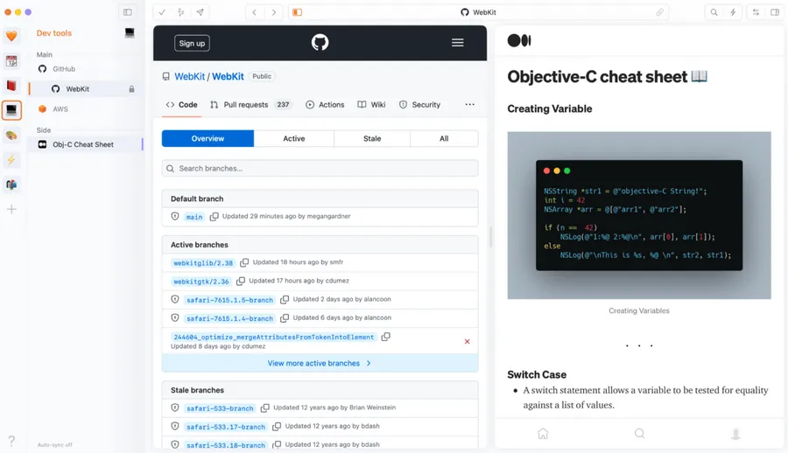Click the Dev tools workspace title

[53, 33]
